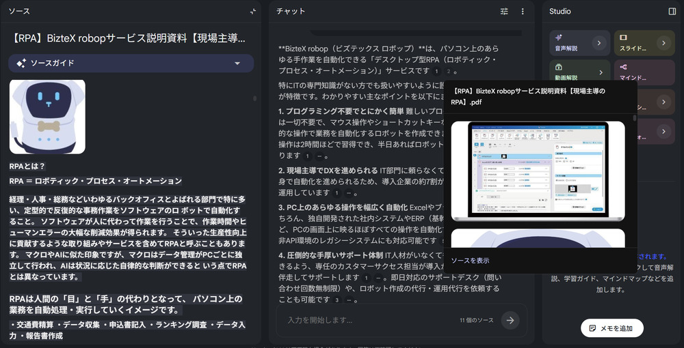This screenshot has width=684, height=348.
Task: Click heading 2. 現場主導でDXを進められる
Action: tap(328, 170)
